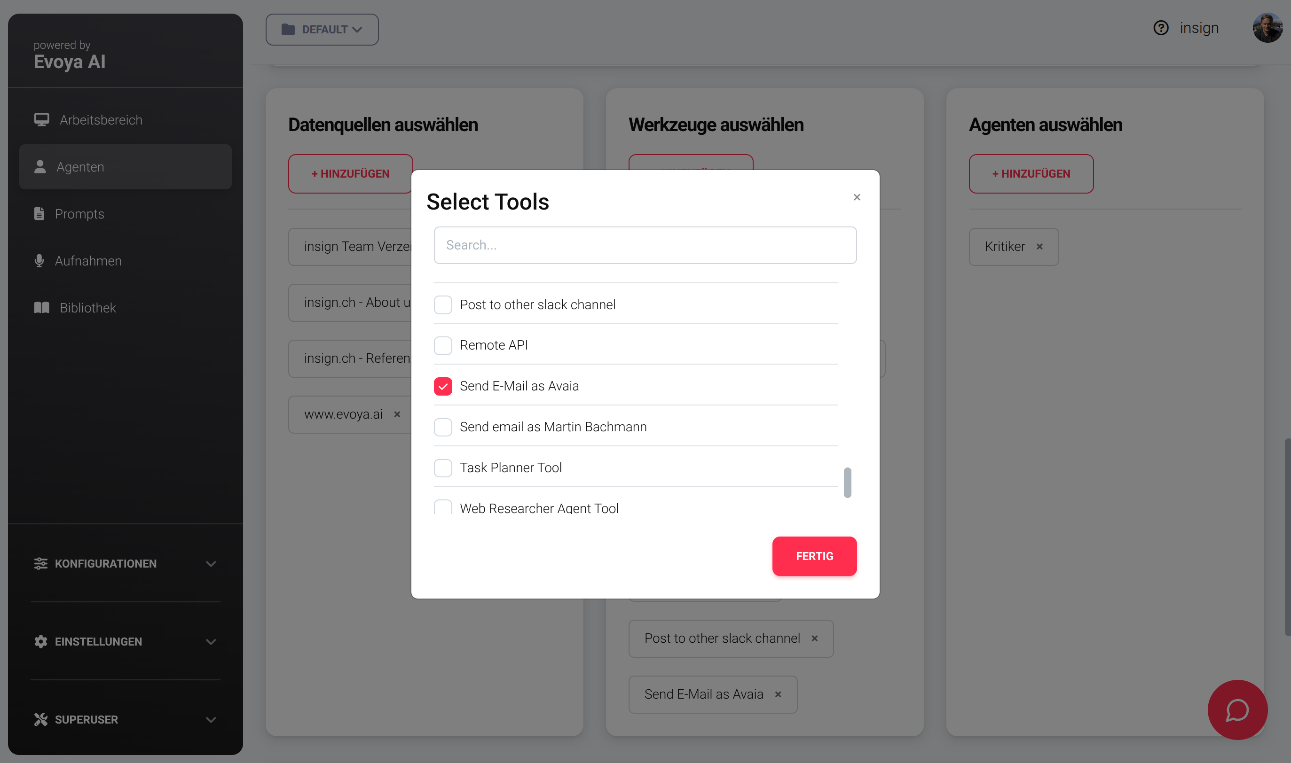This screenshot has width=1291, height=763.
Task: Click the Einstellungen gear icon
Action: (41, 641)
